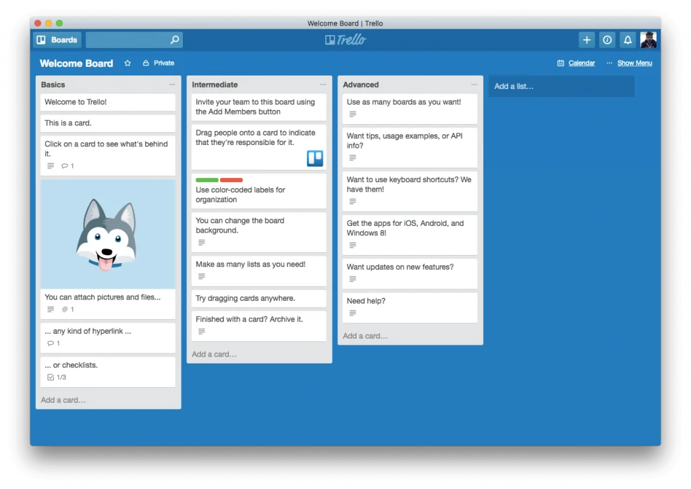Click the plus create button

click(x=586, y=40)
